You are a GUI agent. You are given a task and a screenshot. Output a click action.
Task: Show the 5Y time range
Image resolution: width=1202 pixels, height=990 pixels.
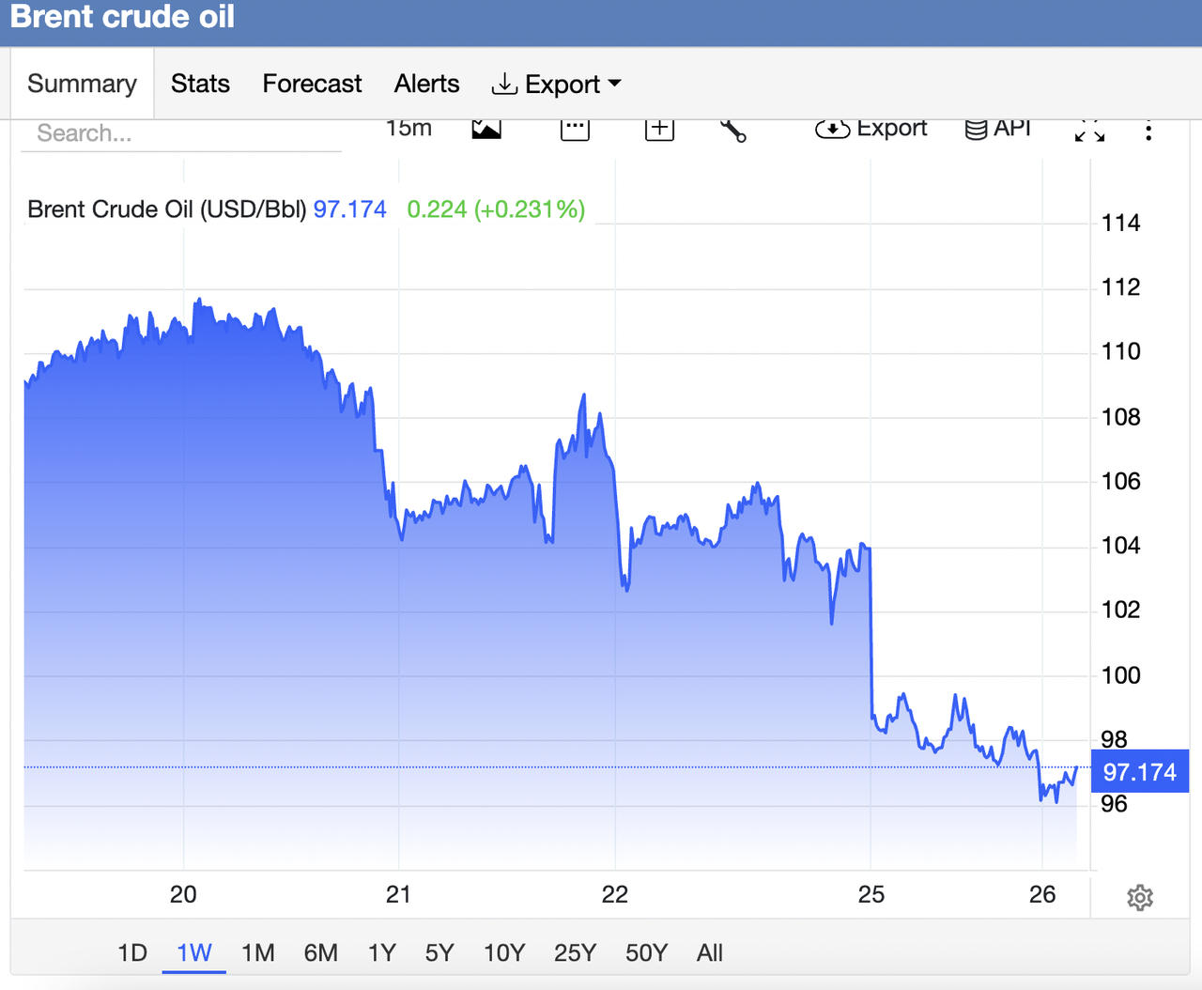(x=439, y=952)
